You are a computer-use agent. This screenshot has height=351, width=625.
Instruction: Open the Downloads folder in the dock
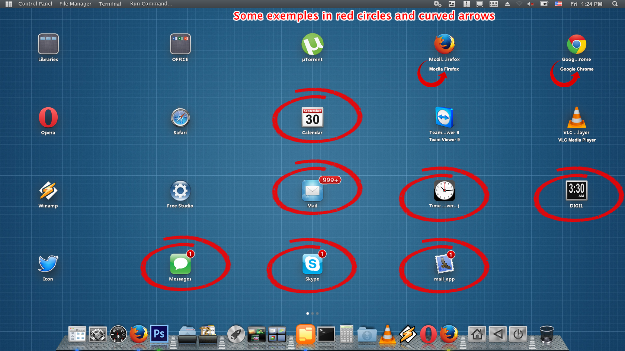pyautogui.click(x=367, y=334)
